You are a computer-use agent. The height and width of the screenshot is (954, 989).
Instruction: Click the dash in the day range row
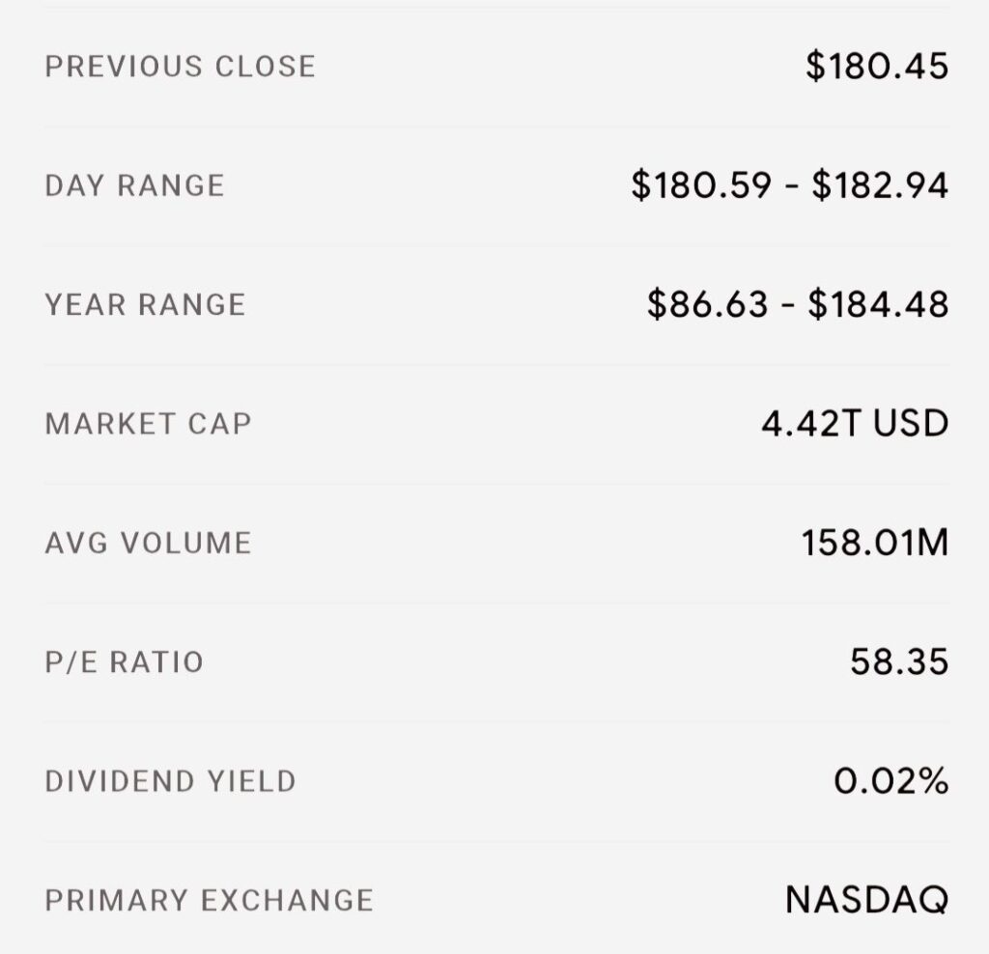tap(792, 186)
